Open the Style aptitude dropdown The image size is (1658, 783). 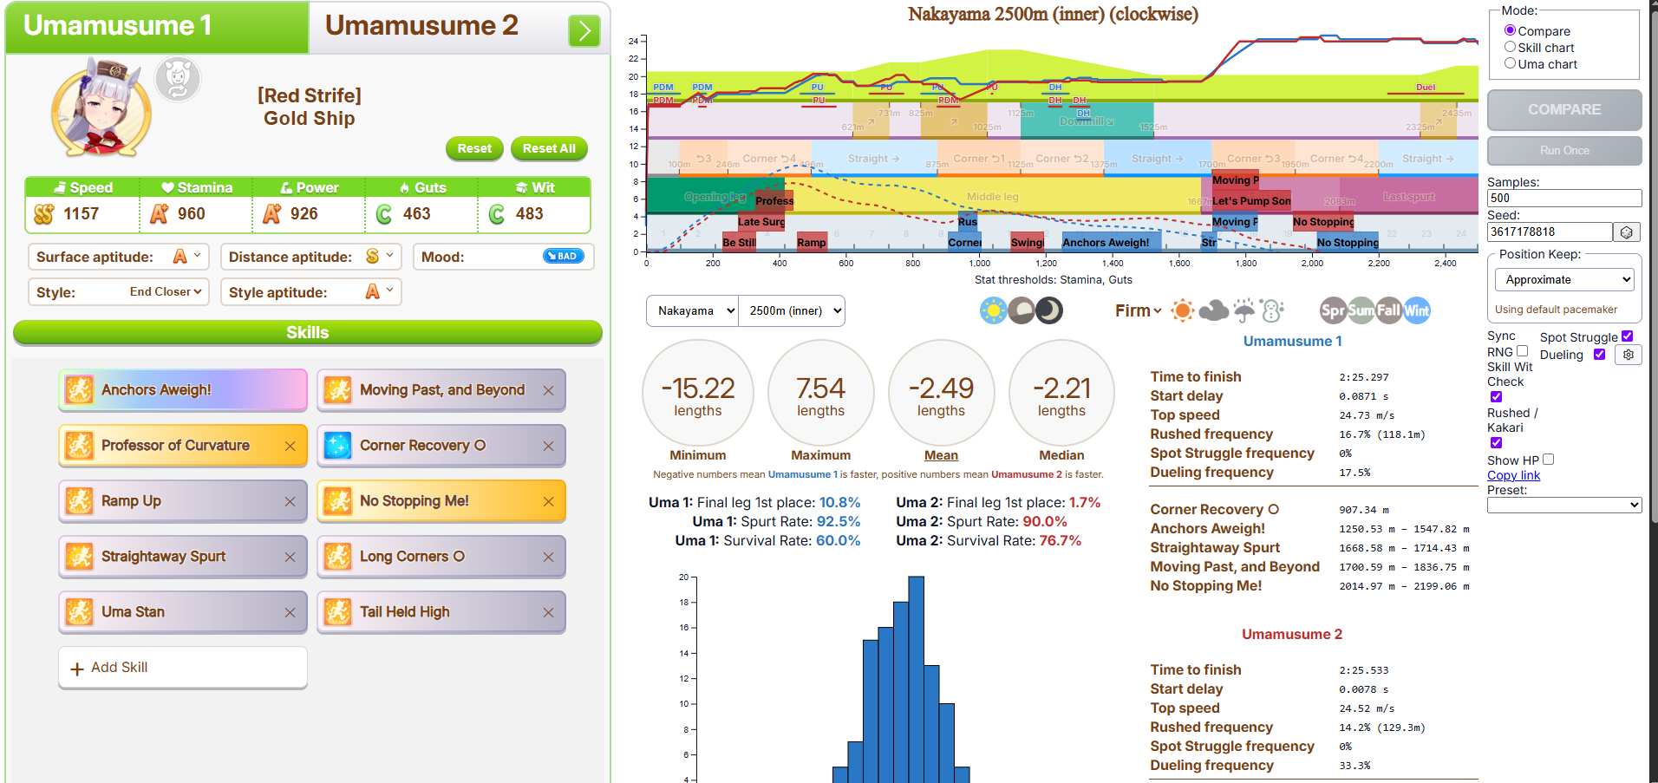[380, 292]
